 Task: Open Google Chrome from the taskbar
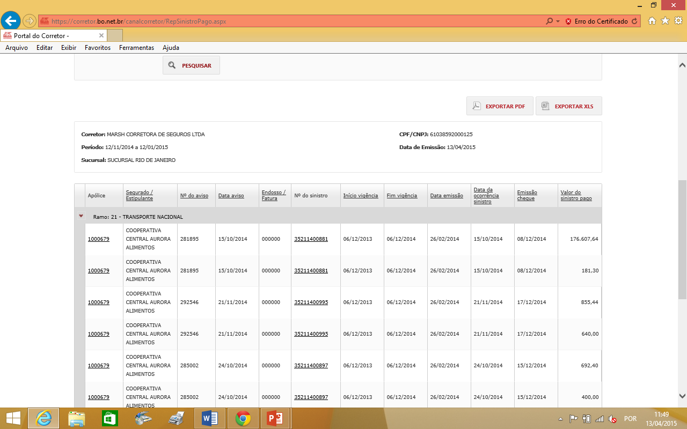[x=243, y=418]
